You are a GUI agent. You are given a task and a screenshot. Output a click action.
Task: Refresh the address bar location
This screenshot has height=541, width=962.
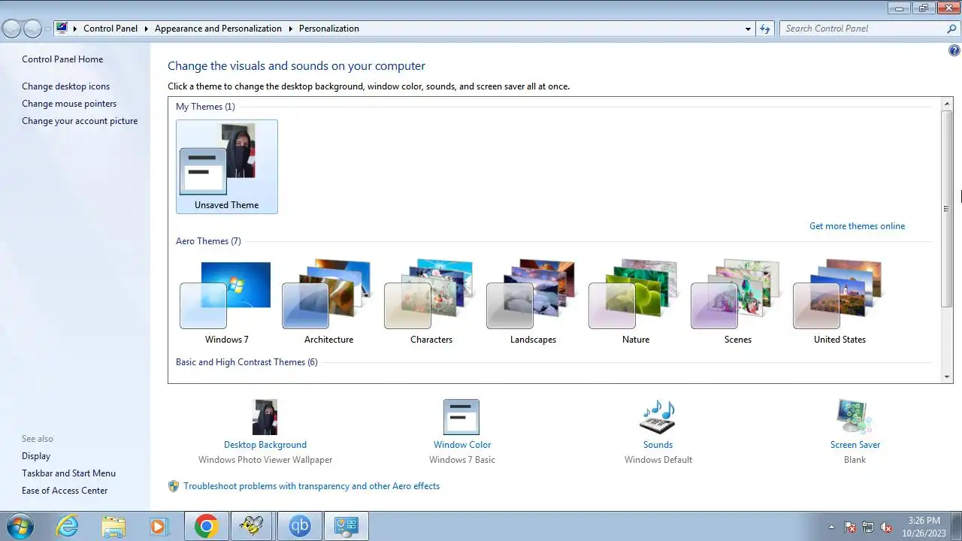(x=765, y=29)
